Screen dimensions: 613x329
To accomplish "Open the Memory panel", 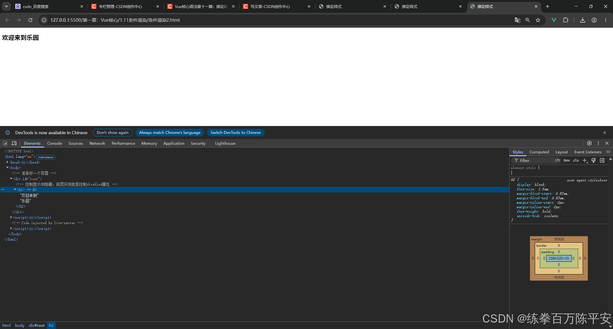I will [149, 143].
